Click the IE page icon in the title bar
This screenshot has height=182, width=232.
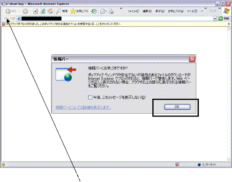(x=3, y=4)
